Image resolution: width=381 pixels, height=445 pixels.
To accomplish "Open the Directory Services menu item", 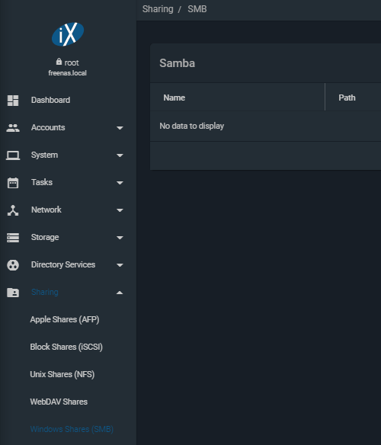I will pyautogui.click(x=63, y=264).
